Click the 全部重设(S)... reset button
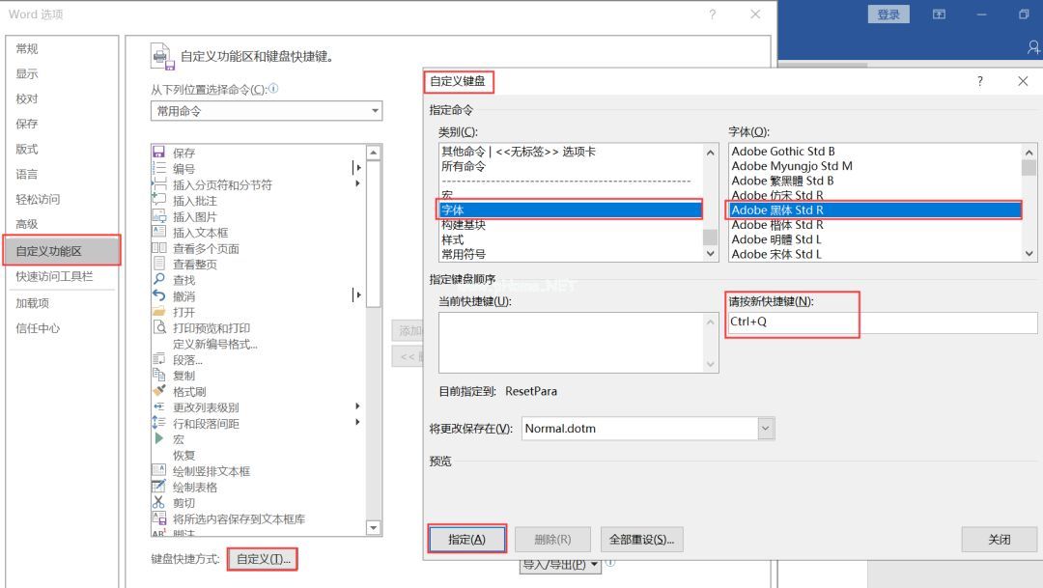Image resolution: width=1043 pixels, height=588 pixels. 641,539
